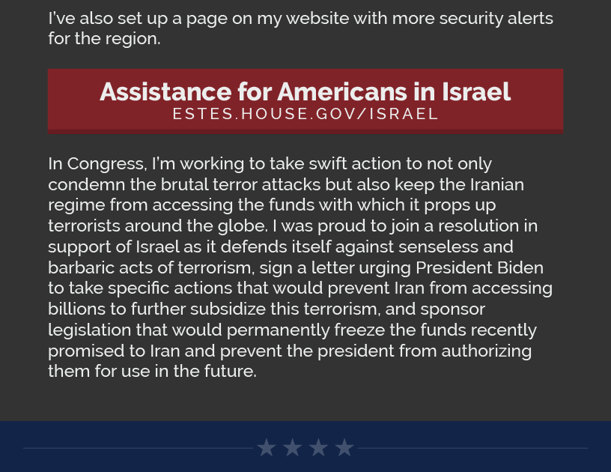Click the closing text "them for use in the future."
Image resolution: width=611 pixels, height=472 pixels.
(x=152, y=371)
